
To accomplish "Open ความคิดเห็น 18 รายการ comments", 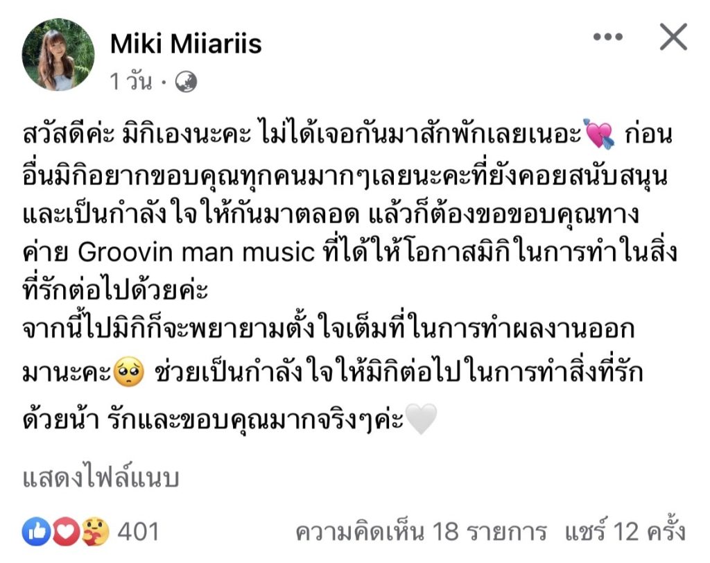I will [421, 531].
